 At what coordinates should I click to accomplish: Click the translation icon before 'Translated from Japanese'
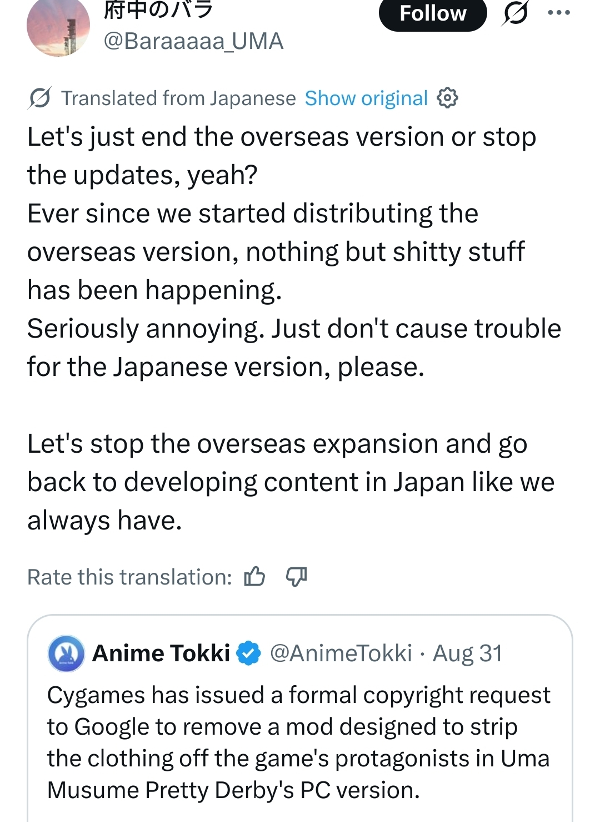(40, 98)
